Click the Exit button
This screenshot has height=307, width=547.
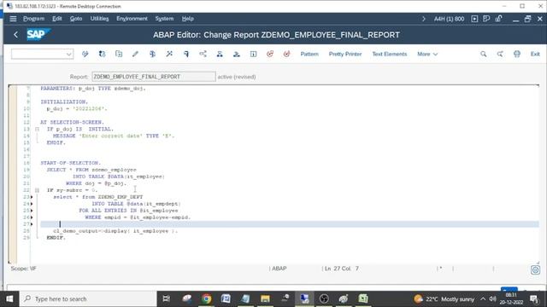[x=535, y=54]
